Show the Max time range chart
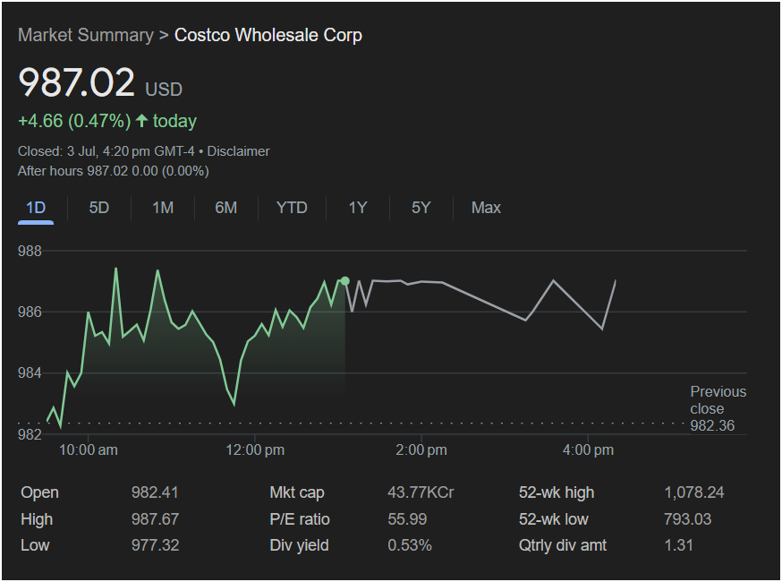 (486, 208)
